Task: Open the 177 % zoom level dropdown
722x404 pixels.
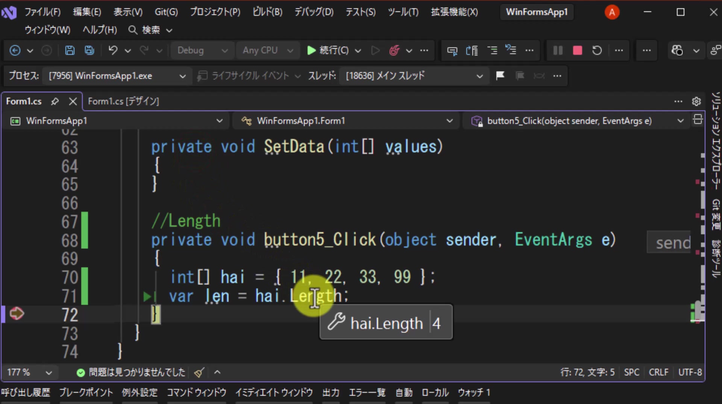Action: [29, 372]
